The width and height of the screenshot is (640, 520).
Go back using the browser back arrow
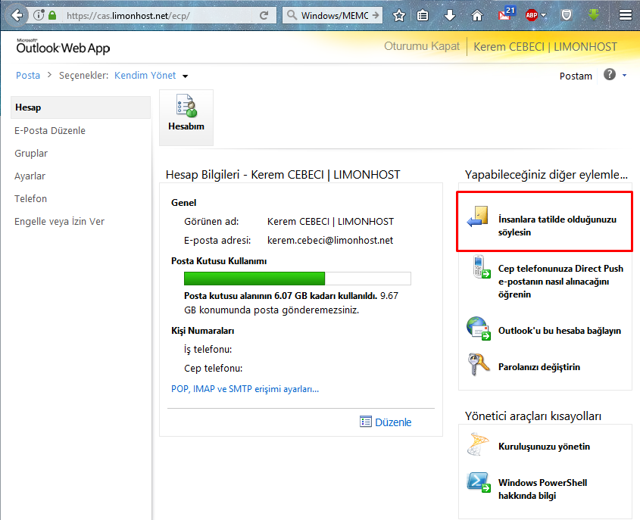click(x=17, y=15)
